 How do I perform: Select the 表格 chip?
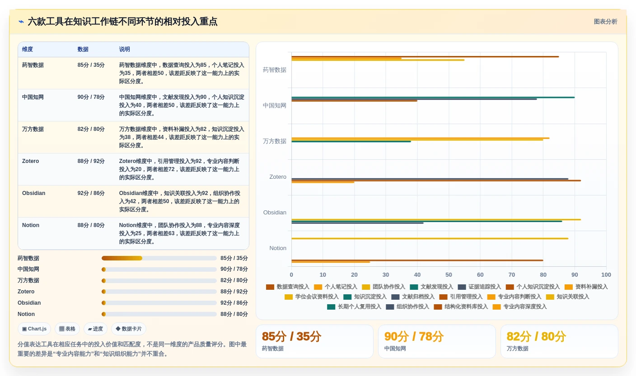[67, 329]
